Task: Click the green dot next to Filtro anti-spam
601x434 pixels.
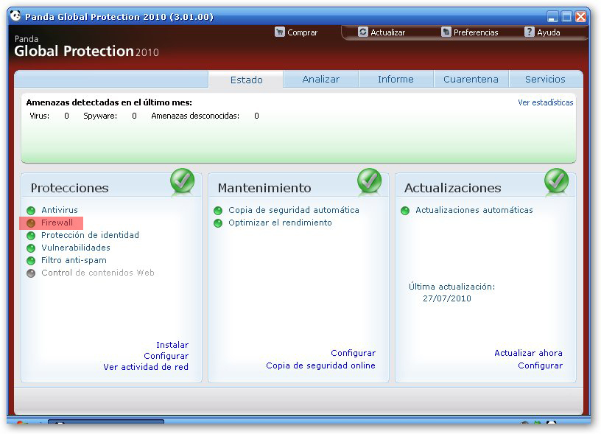Action: tap(31, 261)
